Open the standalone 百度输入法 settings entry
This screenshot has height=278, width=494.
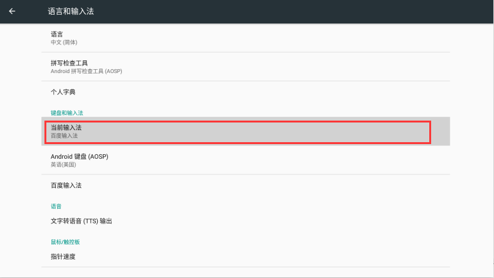(x=66, y=185)
